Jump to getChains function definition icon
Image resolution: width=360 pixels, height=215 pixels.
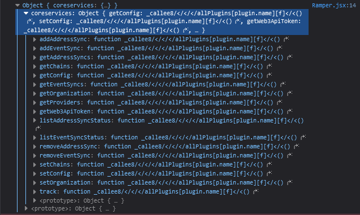269,66
